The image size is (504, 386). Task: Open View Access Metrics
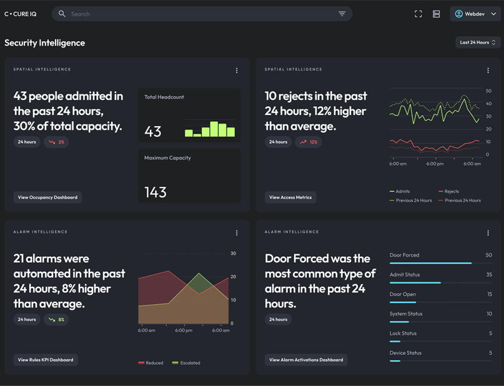coord(290,197)
